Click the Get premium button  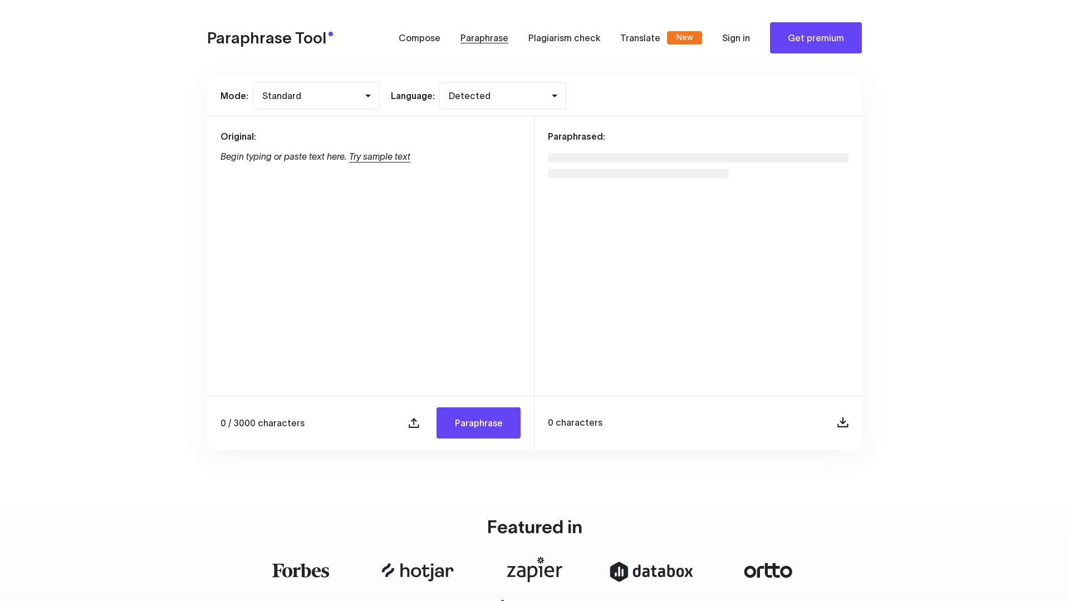815,38
